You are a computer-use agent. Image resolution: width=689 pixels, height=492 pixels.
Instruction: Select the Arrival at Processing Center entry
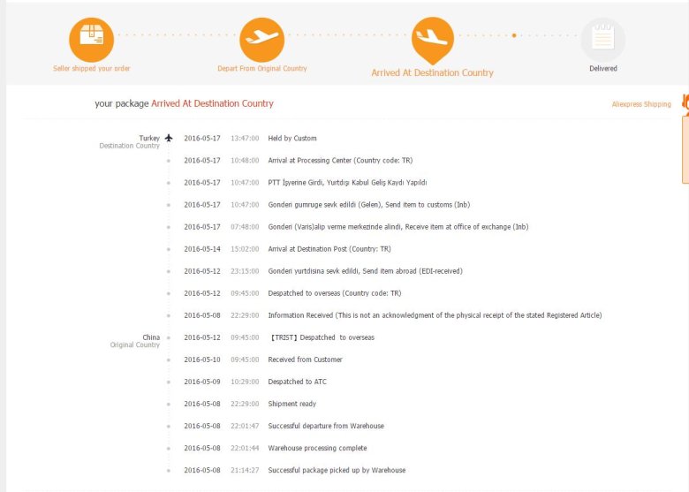339,161
